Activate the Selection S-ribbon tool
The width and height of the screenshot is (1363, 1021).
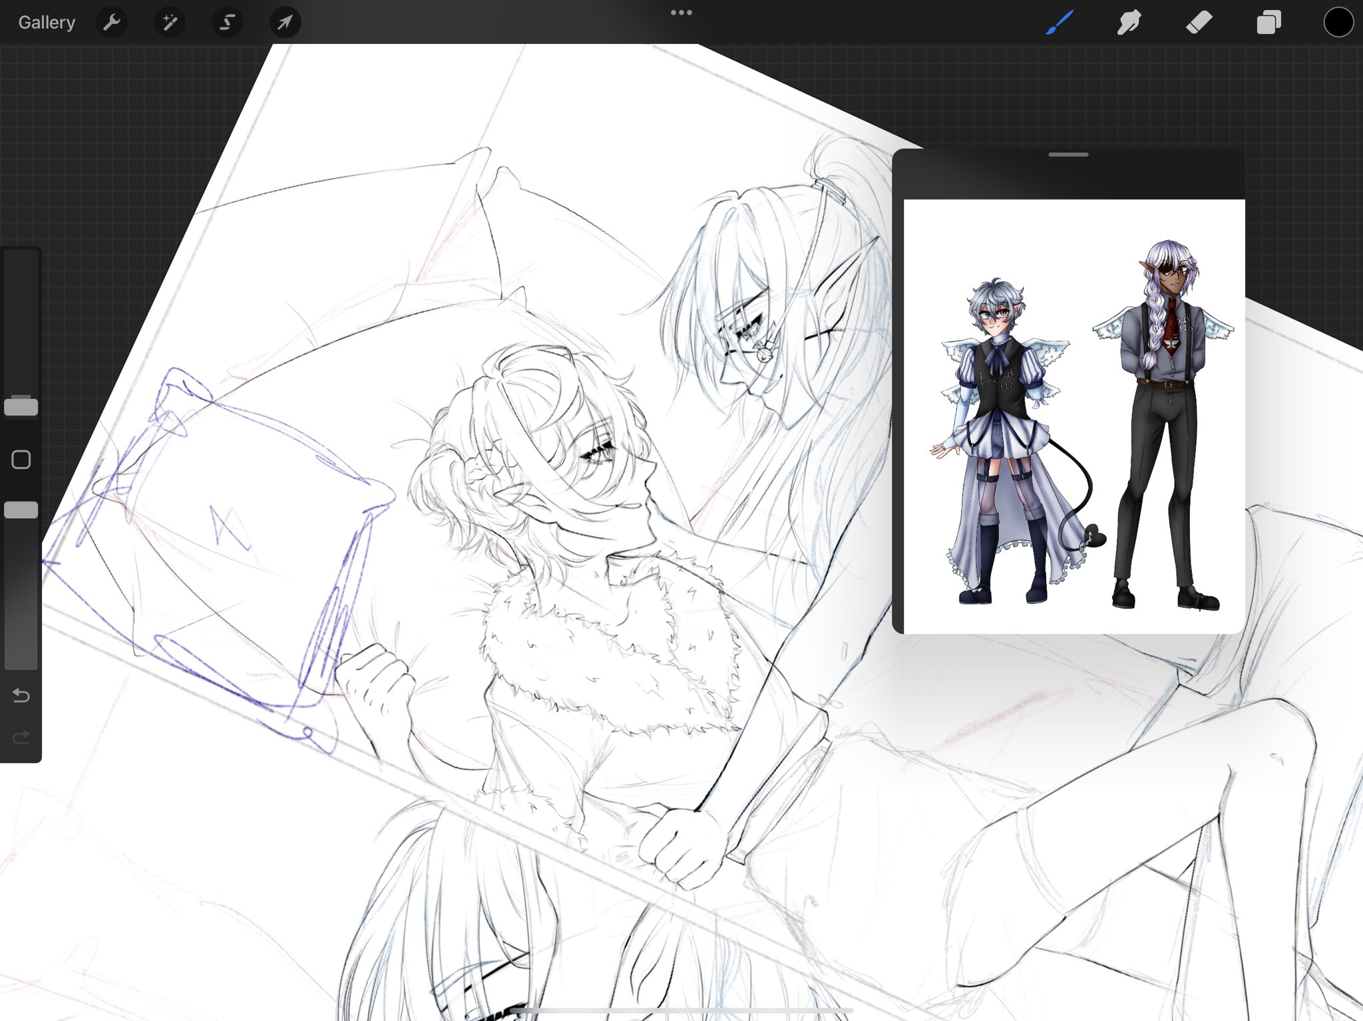pyautogui.click(x=227, y=23)
